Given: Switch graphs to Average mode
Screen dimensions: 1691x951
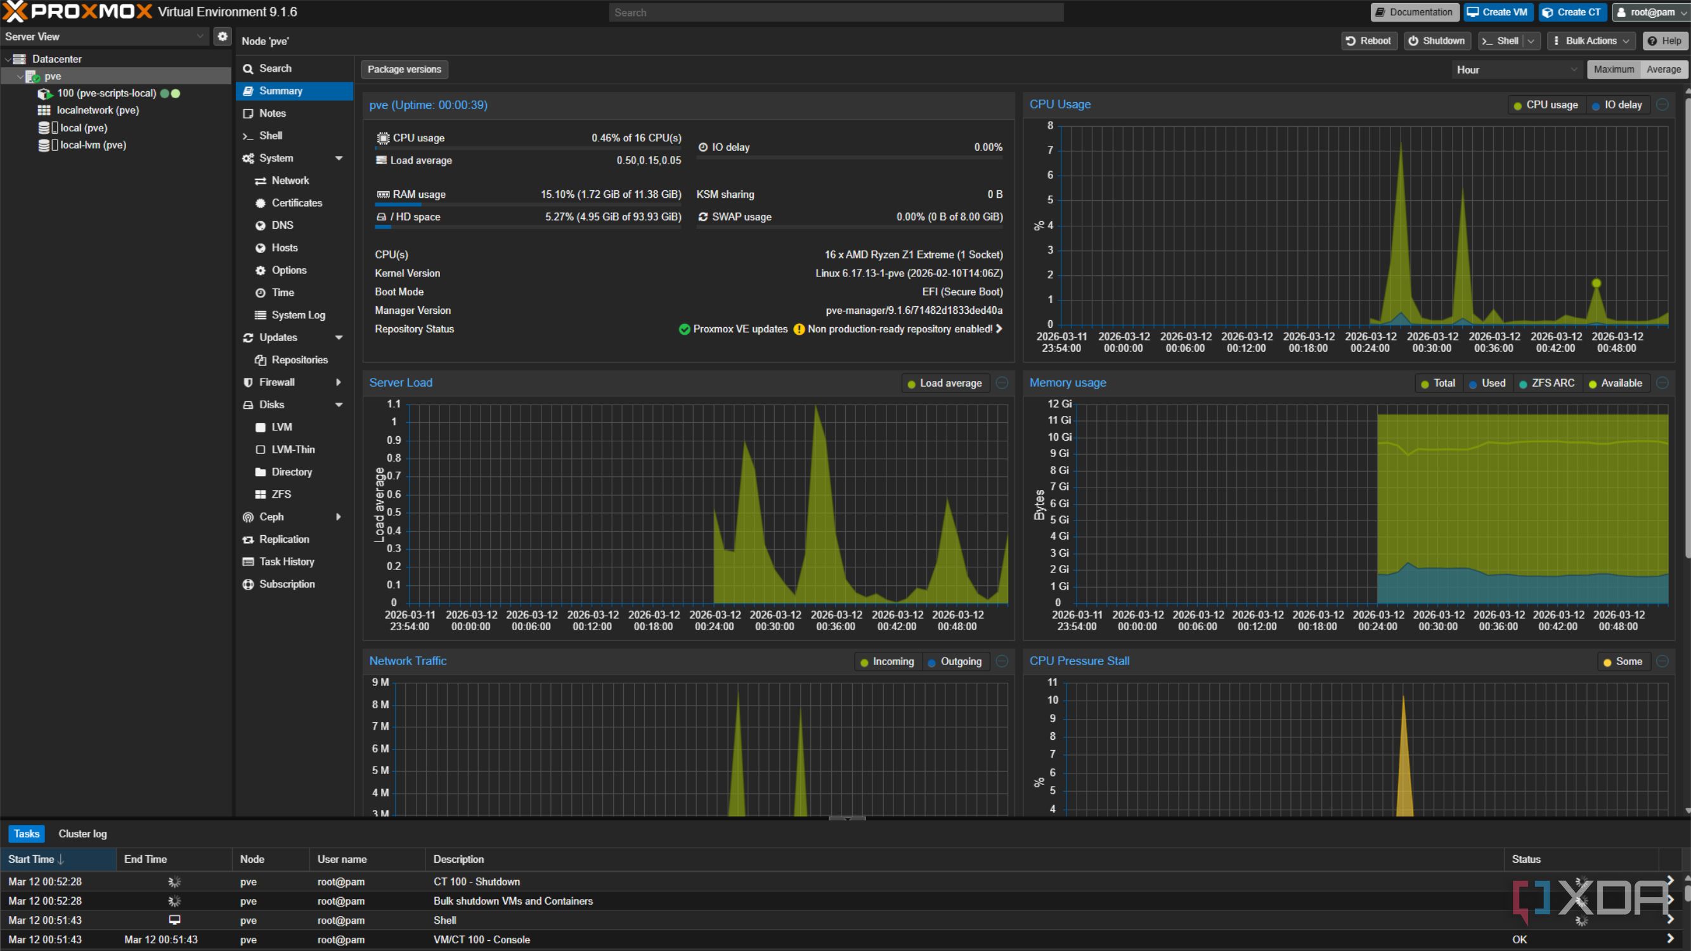Looking at the screenshot, I should coord(1664,70).
